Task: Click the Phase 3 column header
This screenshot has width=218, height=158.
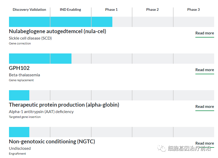Action: [x=194, y=10]
